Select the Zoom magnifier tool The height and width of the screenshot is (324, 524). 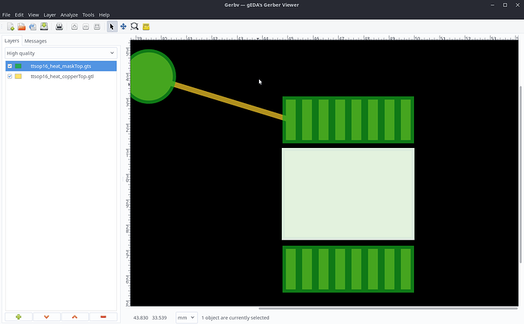[134, 27]
